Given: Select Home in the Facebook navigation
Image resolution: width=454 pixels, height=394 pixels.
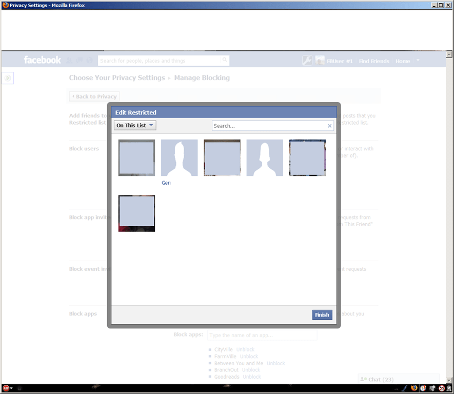Looking at the screenshot, I should tap(403, 61).
